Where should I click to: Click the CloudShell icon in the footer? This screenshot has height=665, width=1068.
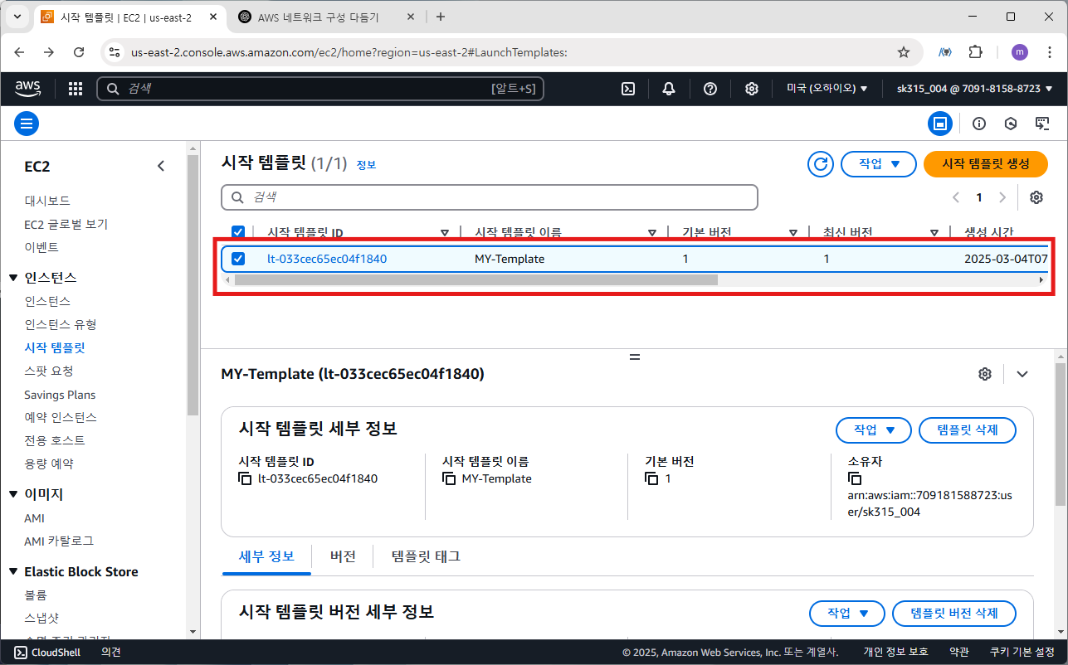pos(22,653)
